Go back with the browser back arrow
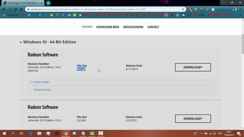The height and width of the screenshot is (137, 244). click(4, 9)
